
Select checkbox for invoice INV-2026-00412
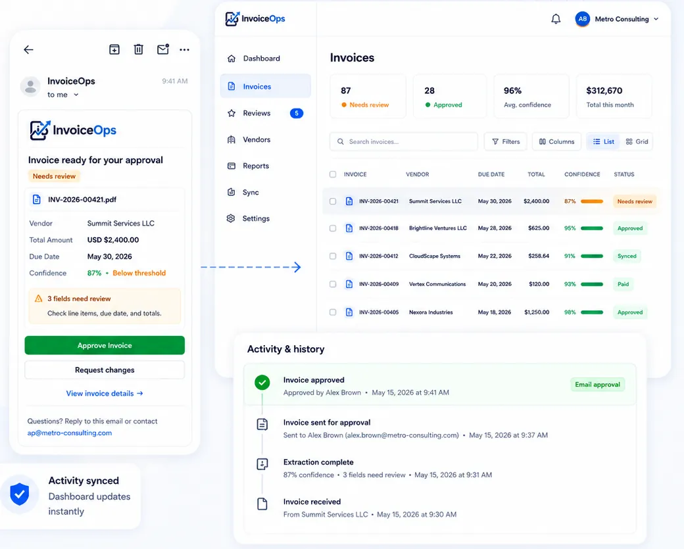pos(333,256)
